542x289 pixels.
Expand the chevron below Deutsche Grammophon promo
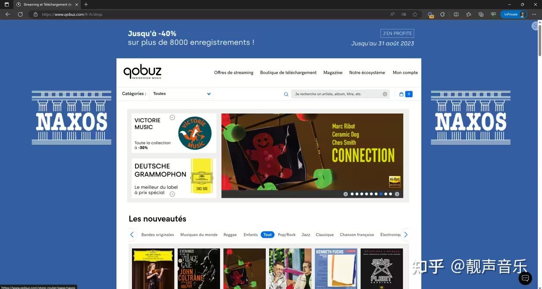click(x=172, y=194)
